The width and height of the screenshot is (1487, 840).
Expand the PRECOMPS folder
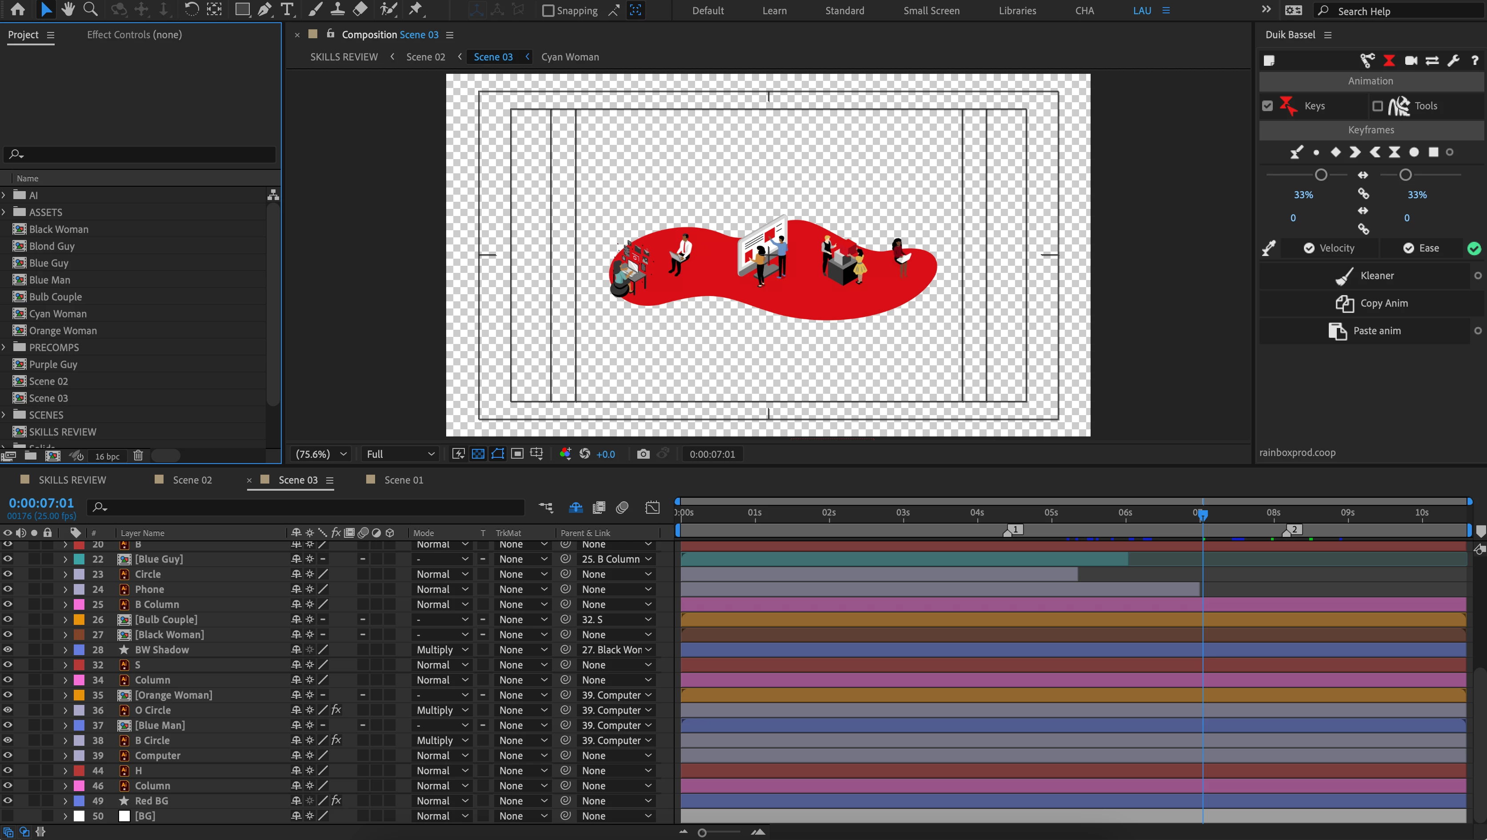pos(4,348)
